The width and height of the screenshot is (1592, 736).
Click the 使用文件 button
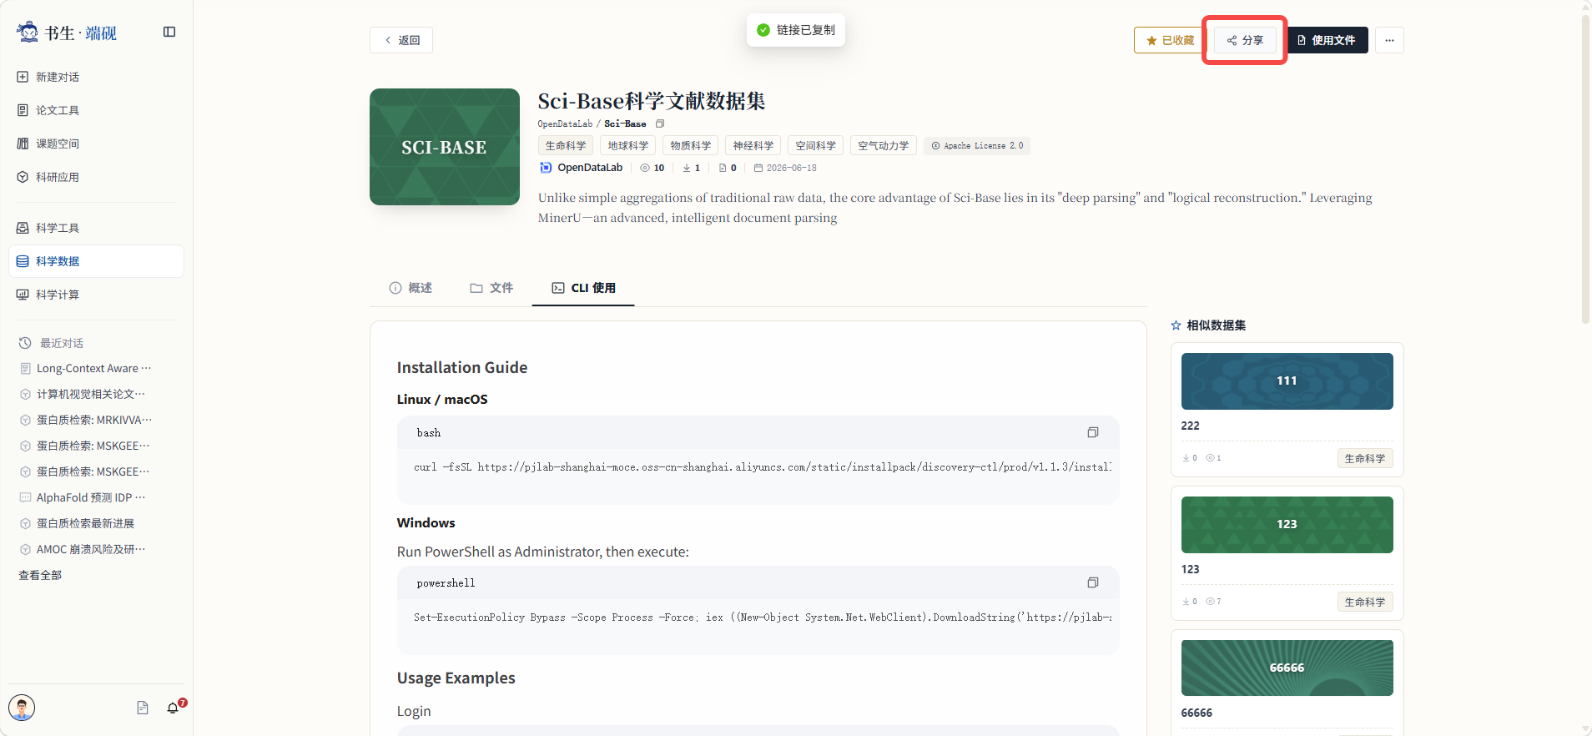click(x=1326, y=40)
